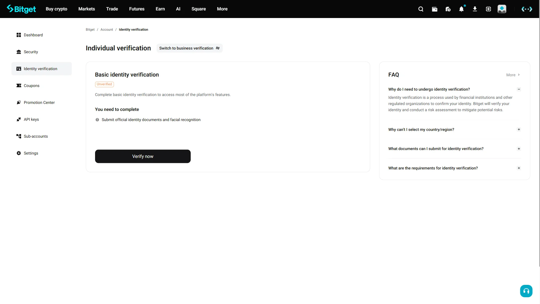The height and width of the screenshot is (304, 540).
Task: Click the chevron next to FAQ More
Action: 519,75
